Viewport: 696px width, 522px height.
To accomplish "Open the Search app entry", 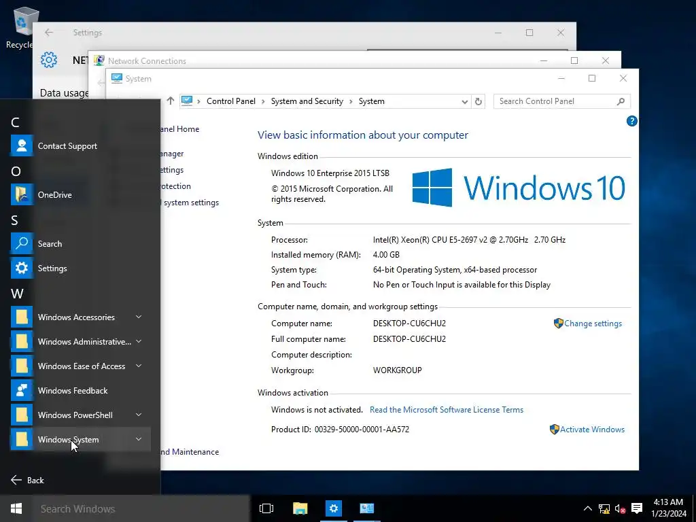I will point(80,244).
